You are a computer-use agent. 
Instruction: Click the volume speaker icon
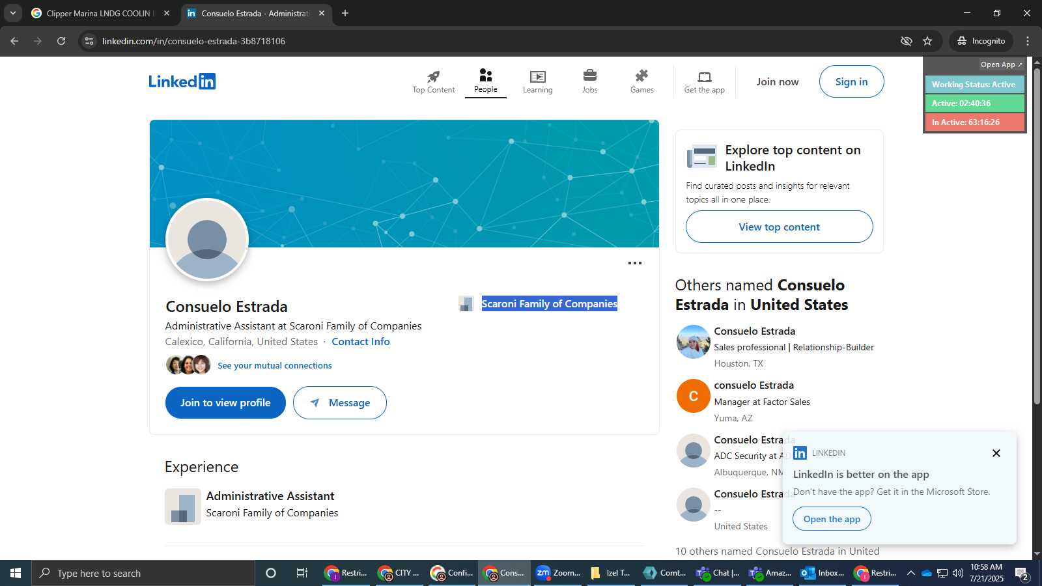957,573
